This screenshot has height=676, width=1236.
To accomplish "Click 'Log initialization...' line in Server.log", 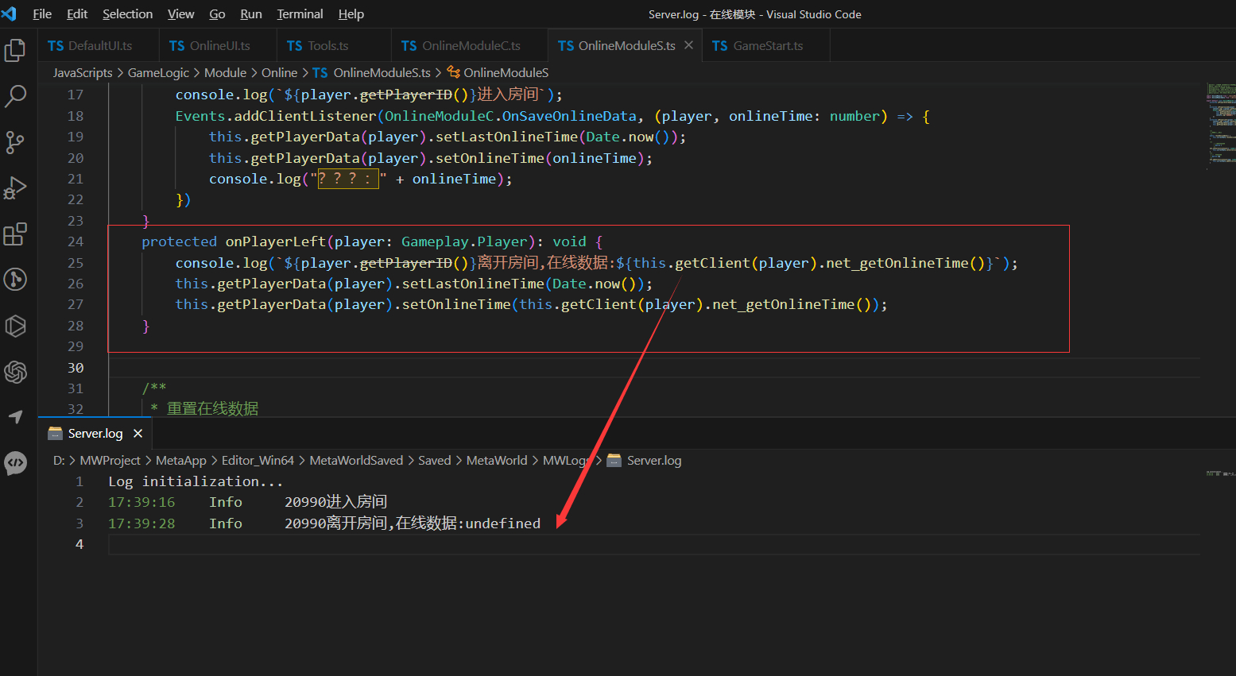I will (x=196, y=481).
